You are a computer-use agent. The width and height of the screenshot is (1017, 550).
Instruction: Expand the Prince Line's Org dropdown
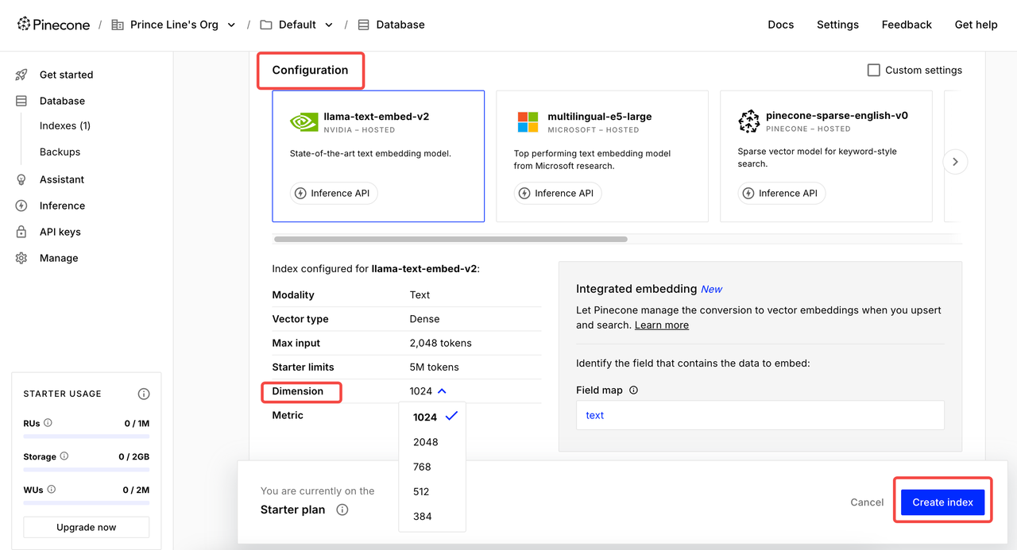[x=231, y=25]
